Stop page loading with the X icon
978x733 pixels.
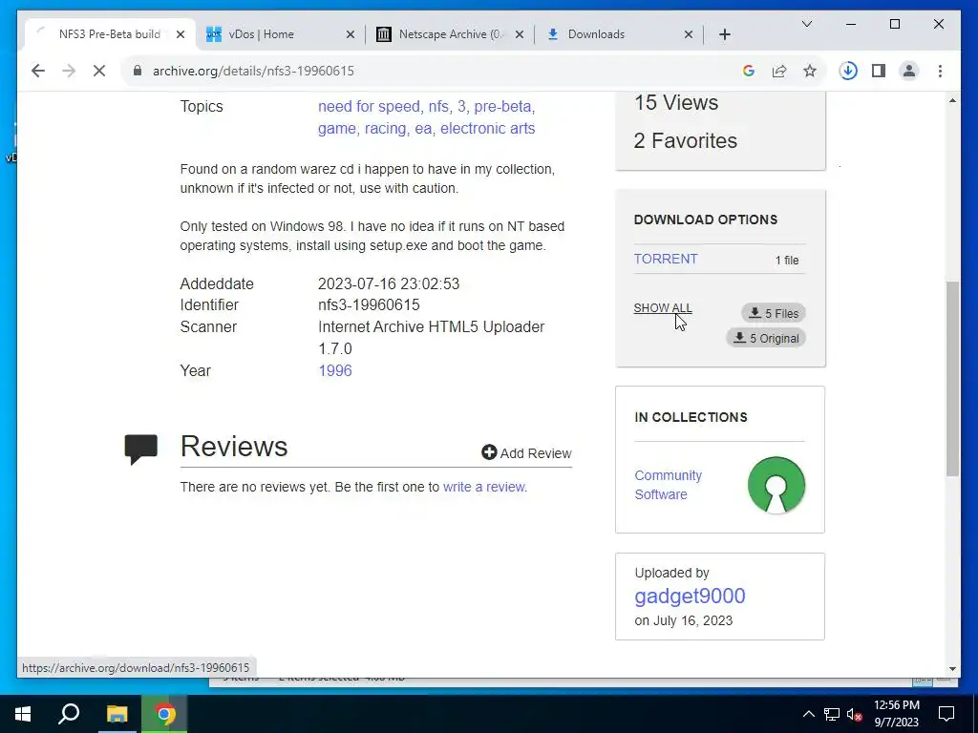point(99,71)
